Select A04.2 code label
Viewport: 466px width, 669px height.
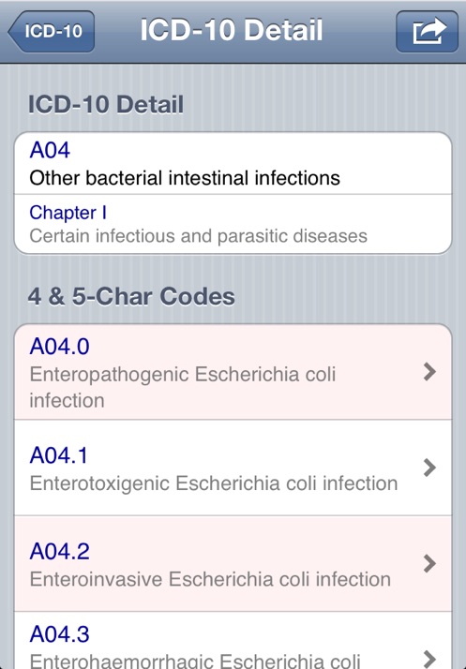point(59,551)
